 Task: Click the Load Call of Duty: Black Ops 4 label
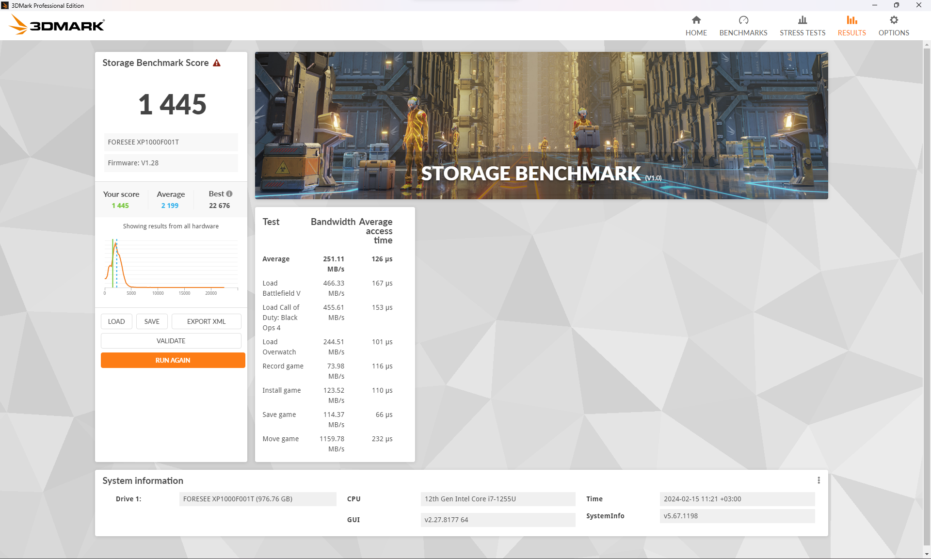[x=281, y=318]
